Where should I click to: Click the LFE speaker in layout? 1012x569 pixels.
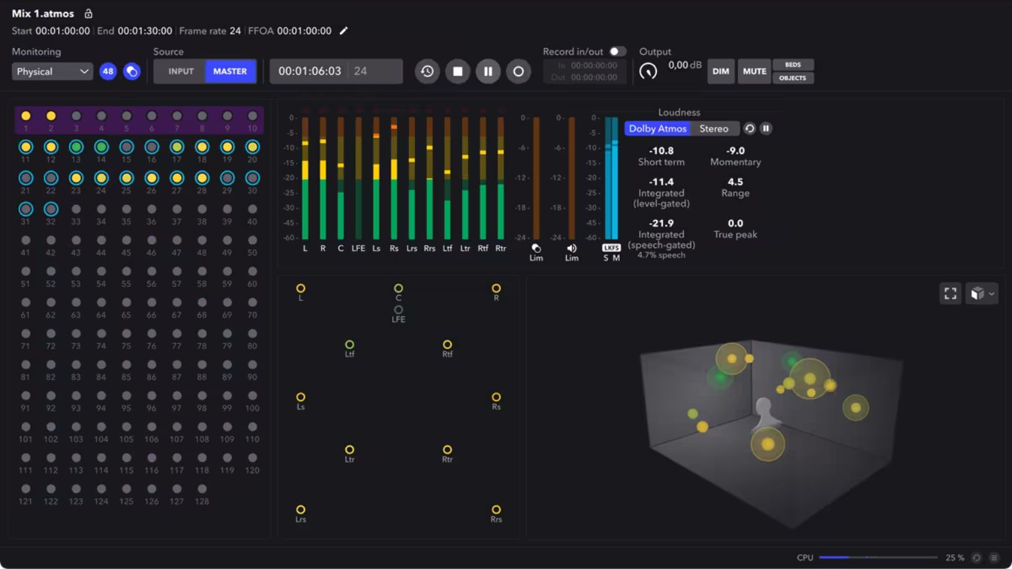point(399,310)
